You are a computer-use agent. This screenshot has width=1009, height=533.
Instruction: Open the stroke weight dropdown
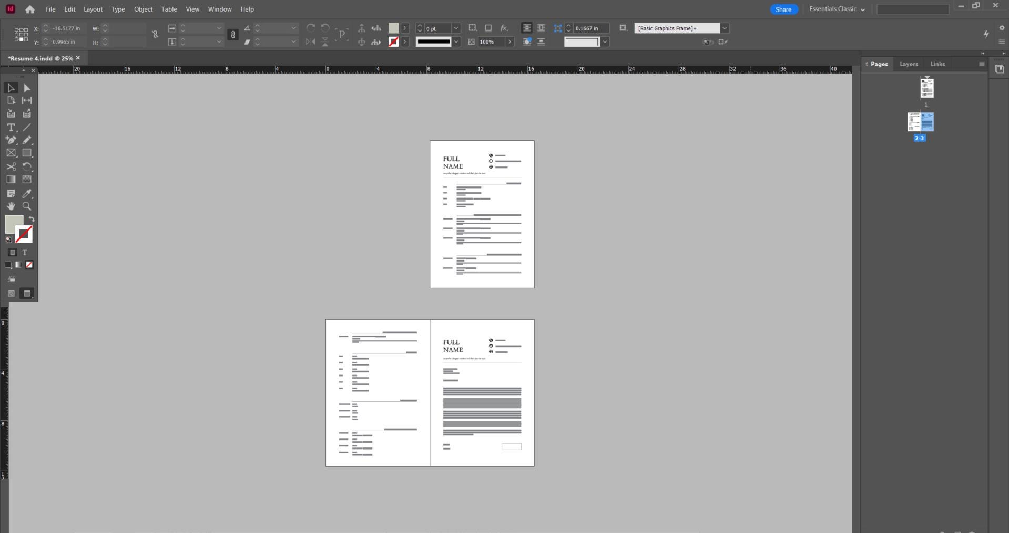(x=456, y=28)
